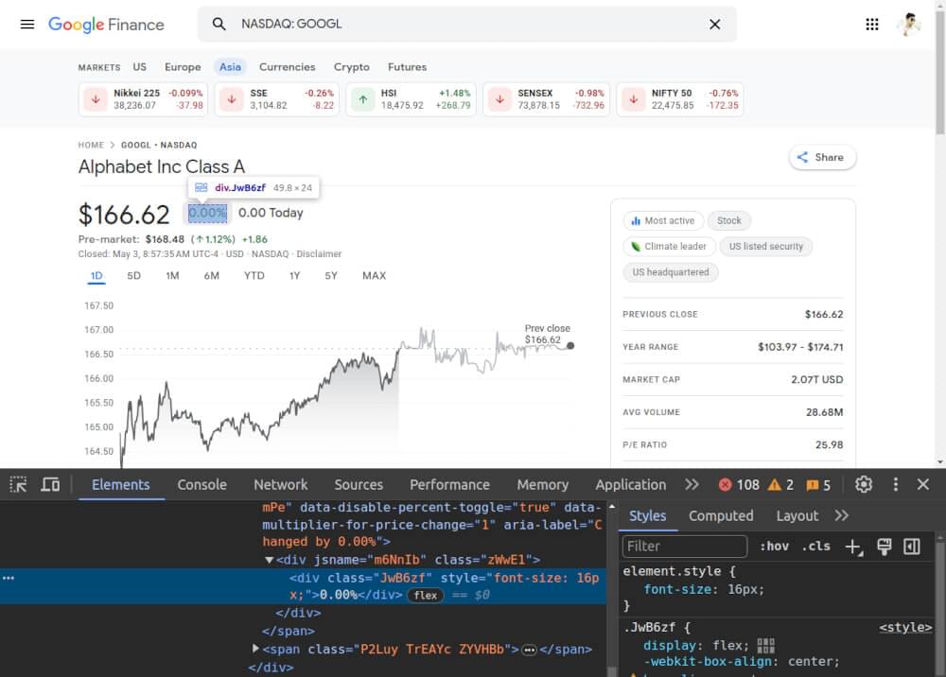Toggle the flex badge on the selected div
This screenshot has height=677, width=946.
point(425,595)
